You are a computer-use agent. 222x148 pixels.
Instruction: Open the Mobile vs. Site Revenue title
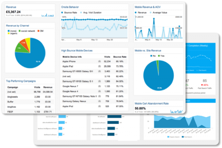[x=148, y=50]
